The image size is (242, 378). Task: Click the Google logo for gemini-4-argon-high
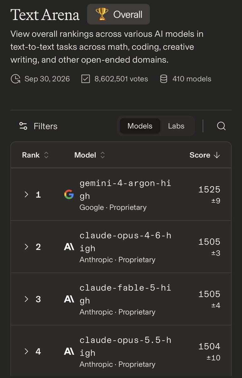69,195
